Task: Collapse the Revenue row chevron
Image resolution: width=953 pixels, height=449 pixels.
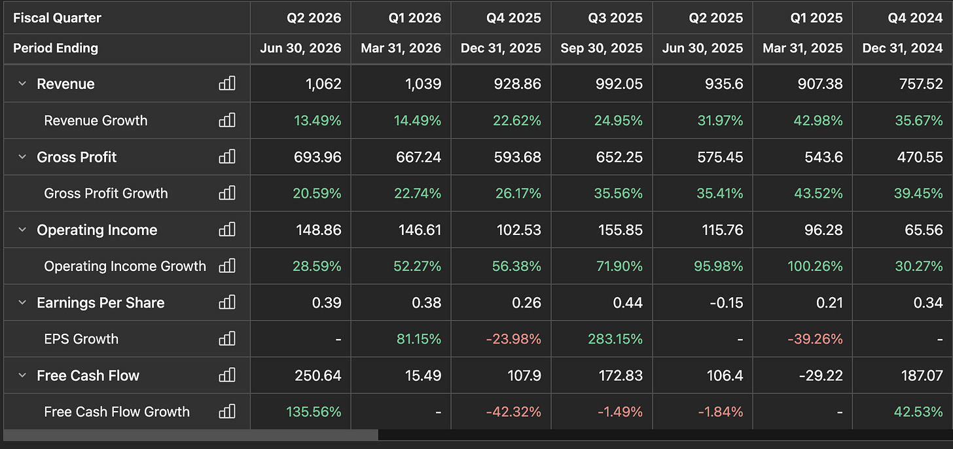Action: (x=22, y=84)
